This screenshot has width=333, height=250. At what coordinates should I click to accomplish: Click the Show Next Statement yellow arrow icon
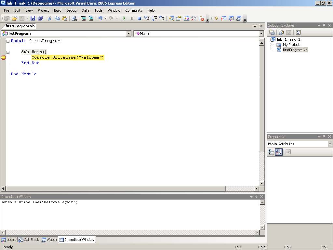pos(216,18)
